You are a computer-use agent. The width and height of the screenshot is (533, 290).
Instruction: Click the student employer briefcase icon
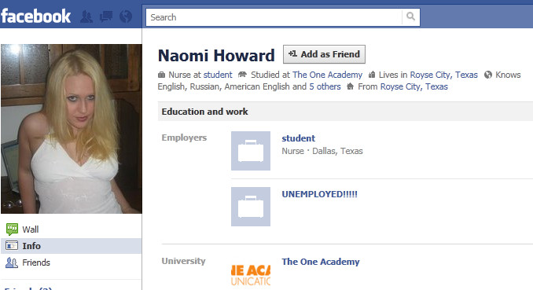[x=251, y=151]
